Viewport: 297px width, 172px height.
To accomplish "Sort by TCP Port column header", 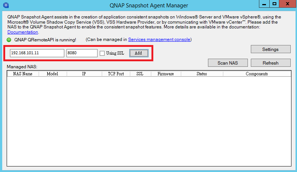I will coord(116,74).
